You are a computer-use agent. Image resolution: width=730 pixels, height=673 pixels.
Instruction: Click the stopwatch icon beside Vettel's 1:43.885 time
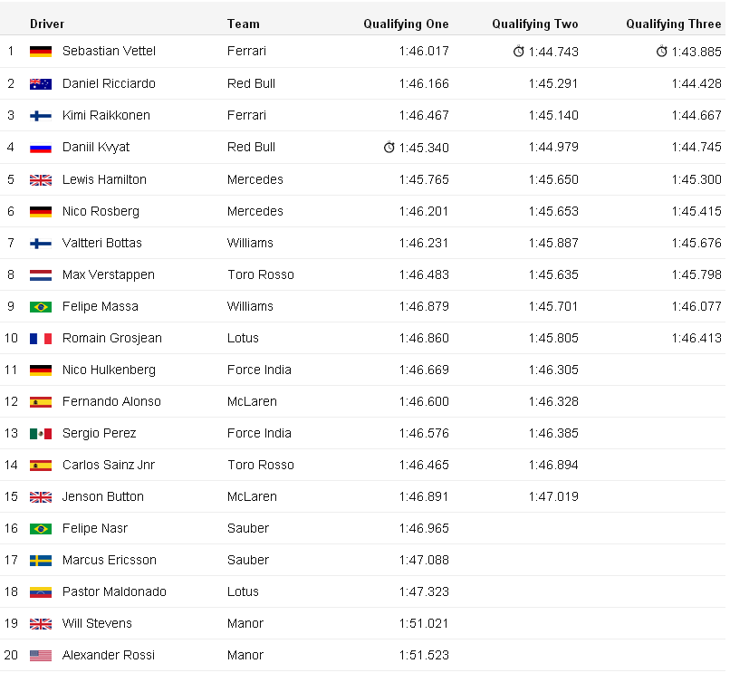[x=662, y=52]
